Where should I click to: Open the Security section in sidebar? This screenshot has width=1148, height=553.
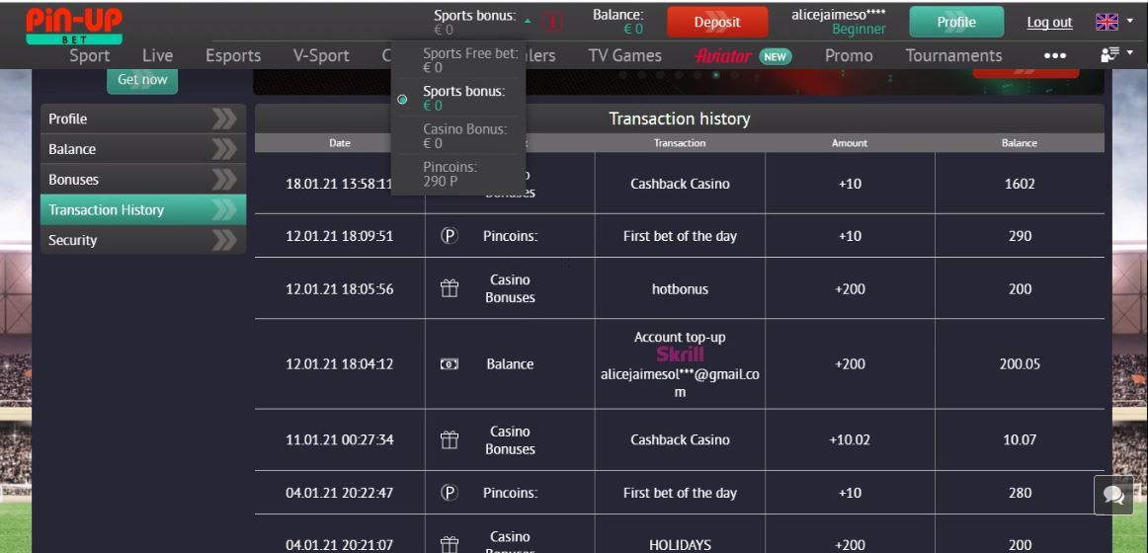click(142, 240)
